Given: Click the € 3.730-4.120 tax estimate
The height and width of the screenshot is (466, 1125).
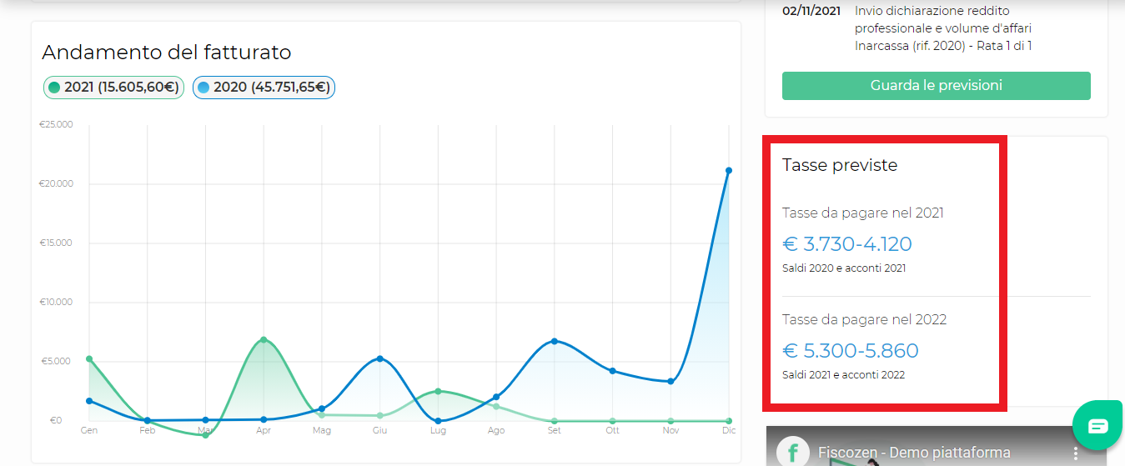Looking at the screenshot, I should pos(846,244).
